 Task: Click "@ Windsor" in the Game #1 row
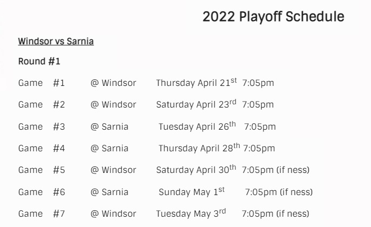[x=114, y=83]
